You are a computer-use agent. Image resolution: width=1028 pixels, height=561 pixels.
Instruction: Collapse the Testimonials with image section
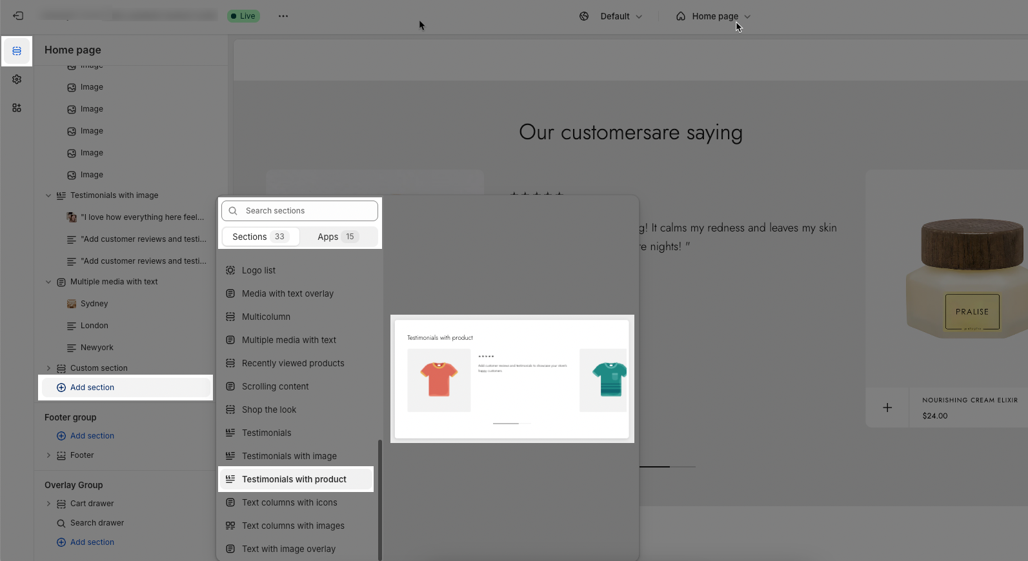pyautogui.click(x=48, y=195)
